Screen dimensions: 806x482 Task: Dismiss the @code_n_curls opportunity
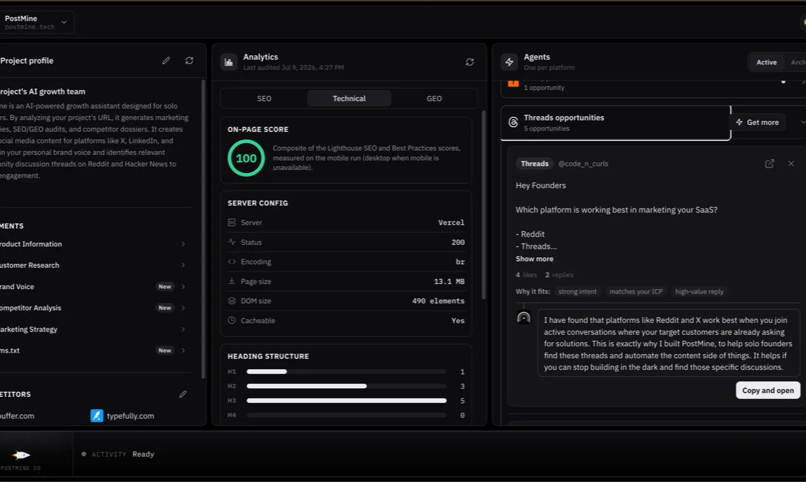pos(791,164)
